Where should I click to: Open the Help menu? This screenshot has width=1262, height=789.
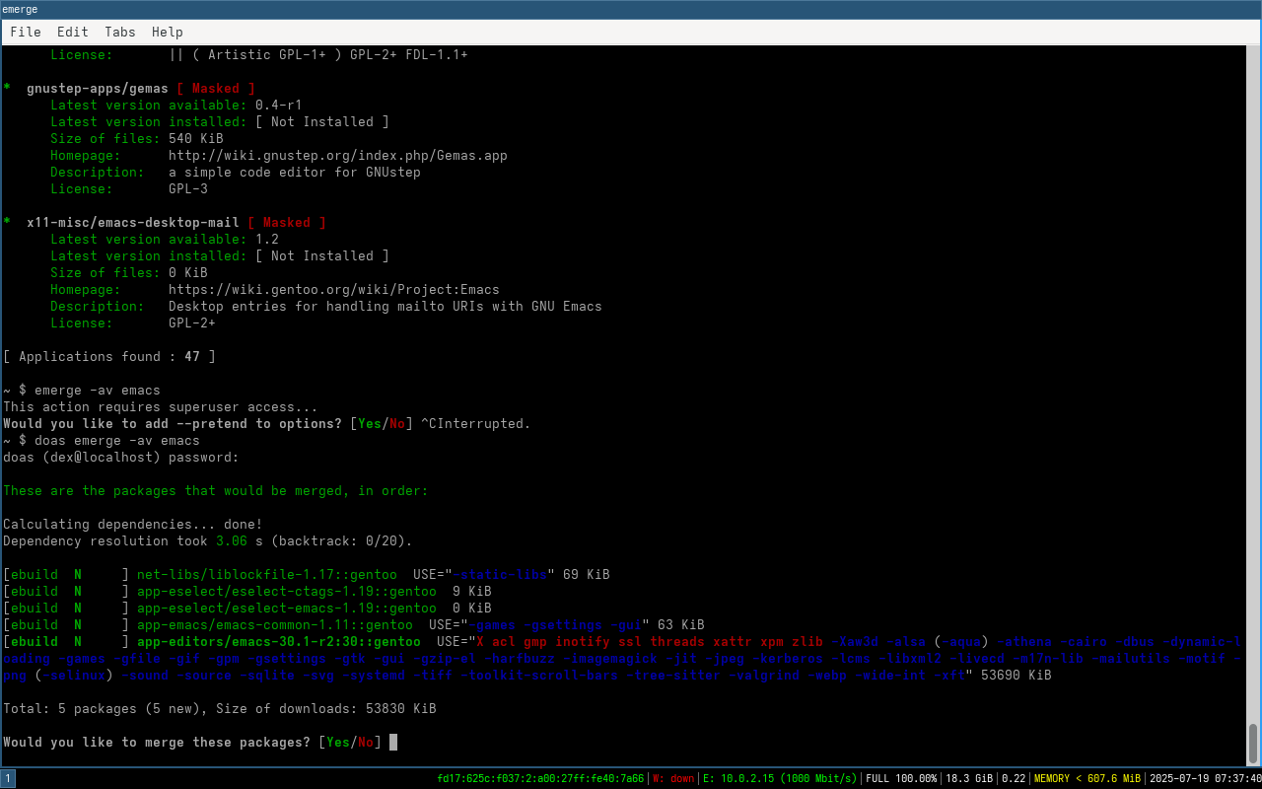(x=168, y=33)
